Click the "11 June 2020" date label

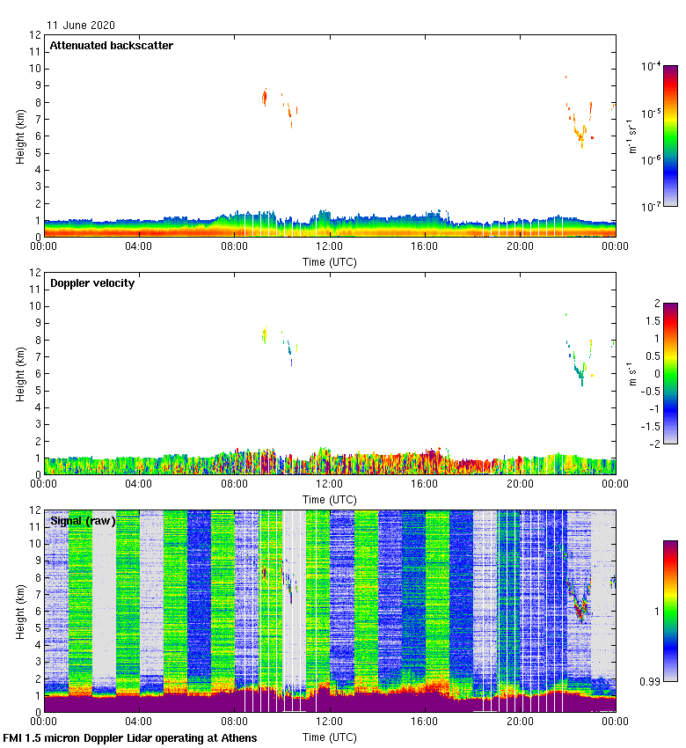tap(81, 26)
